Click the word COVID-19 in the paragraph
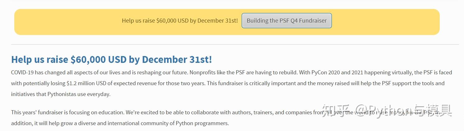This screenshot has height=131, width=464. pos(23,72)
